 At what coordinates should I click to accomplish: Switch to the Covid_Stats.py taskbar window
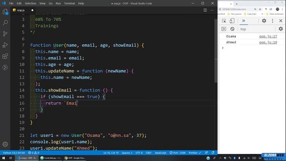pyautogui.click(x=51, y=158)
